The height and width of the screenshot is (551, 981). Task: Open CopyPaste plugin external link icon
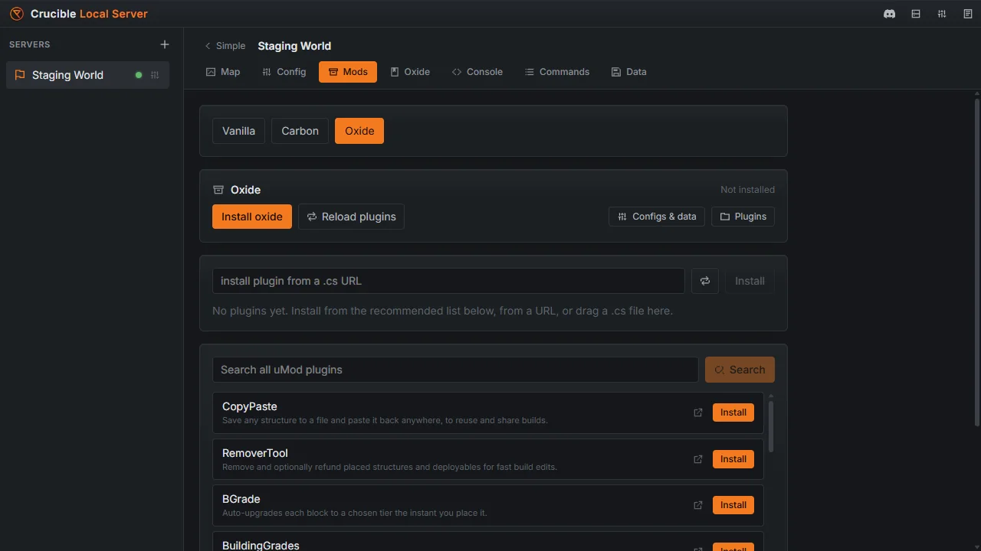pos(698,412)
